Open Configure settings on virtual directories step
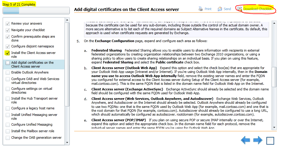281x147 pixels. click(32, 90)
